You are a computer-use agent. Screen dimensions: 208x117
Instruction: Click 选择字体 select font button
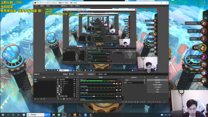click(x=81, y=74)
